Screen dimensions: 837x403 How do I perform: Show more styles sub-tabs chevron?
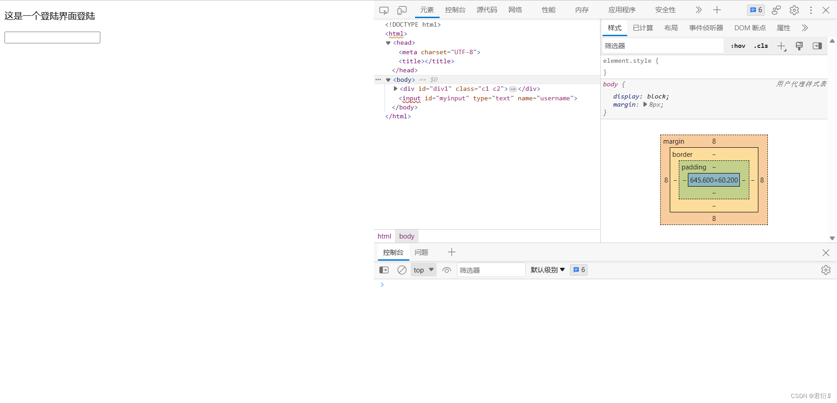click(805, 28)
